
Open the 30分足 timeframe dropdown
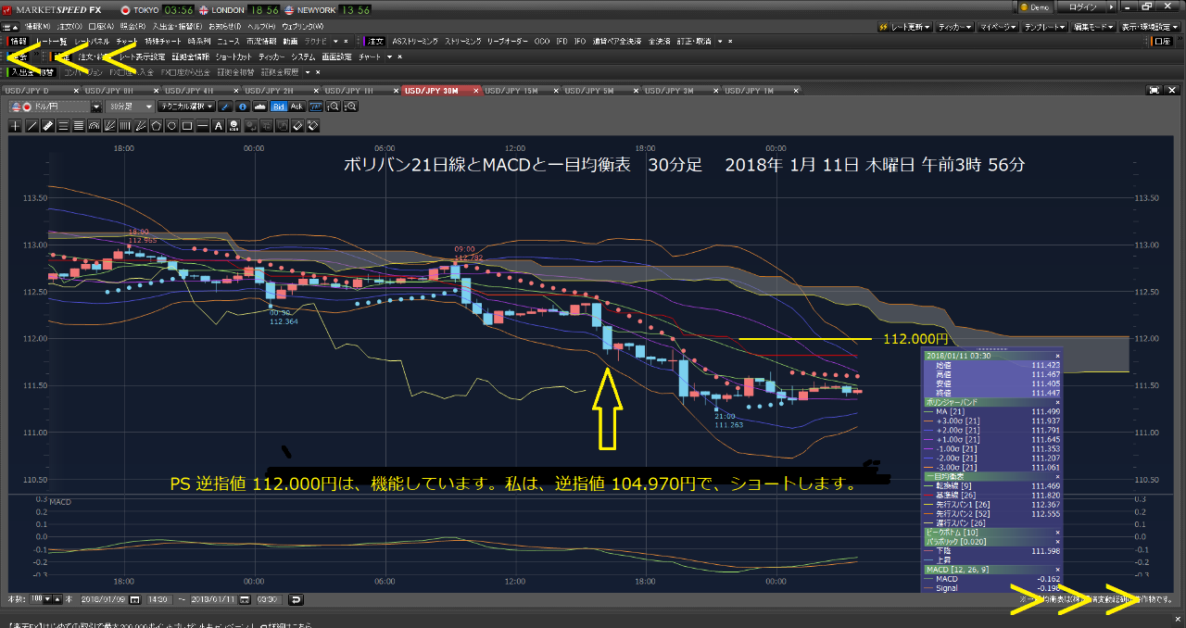point(130,107)
